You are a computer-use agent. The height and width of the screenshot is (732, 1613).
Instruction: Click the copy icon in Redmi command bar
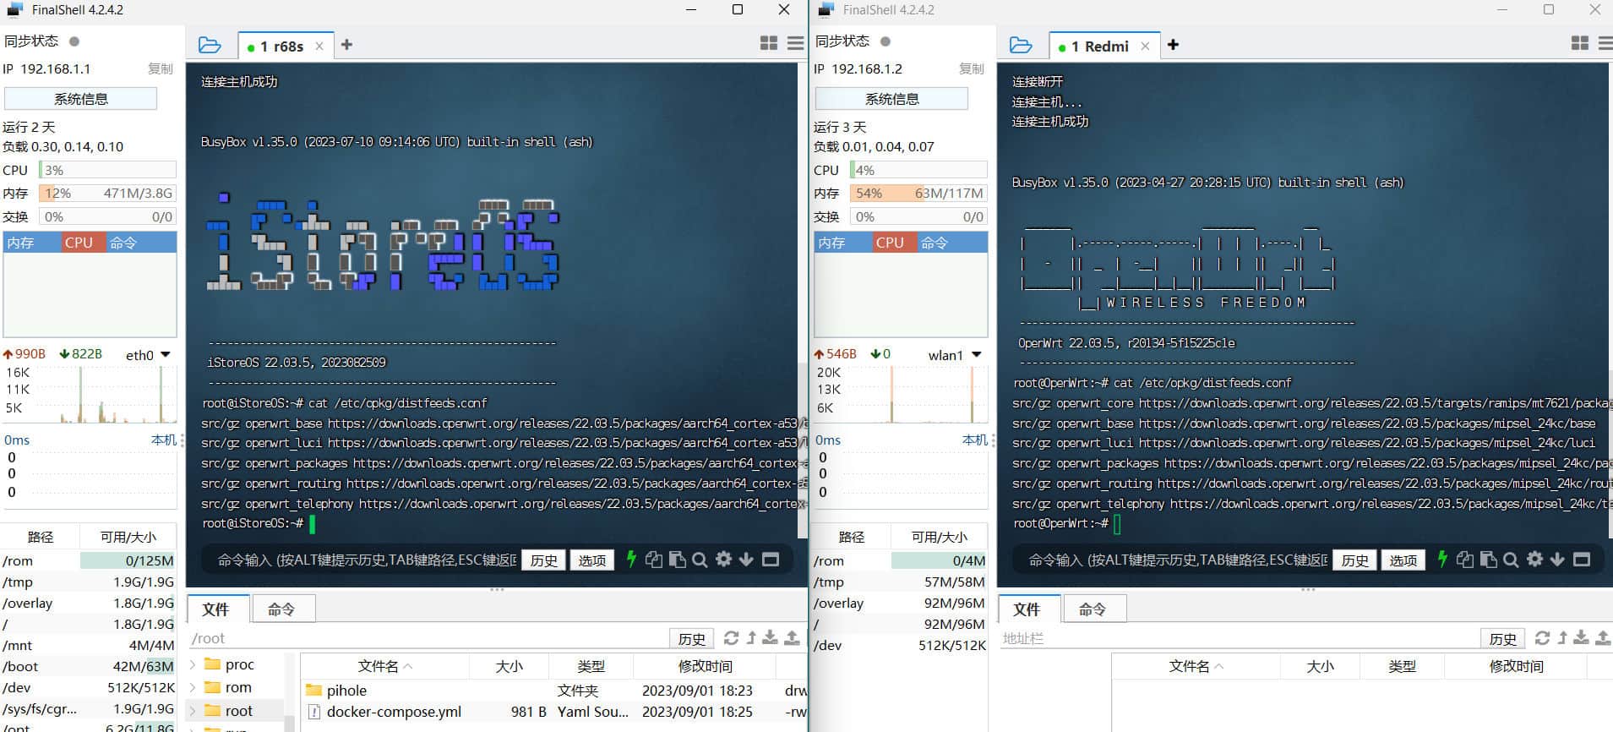click(1465, 560)
